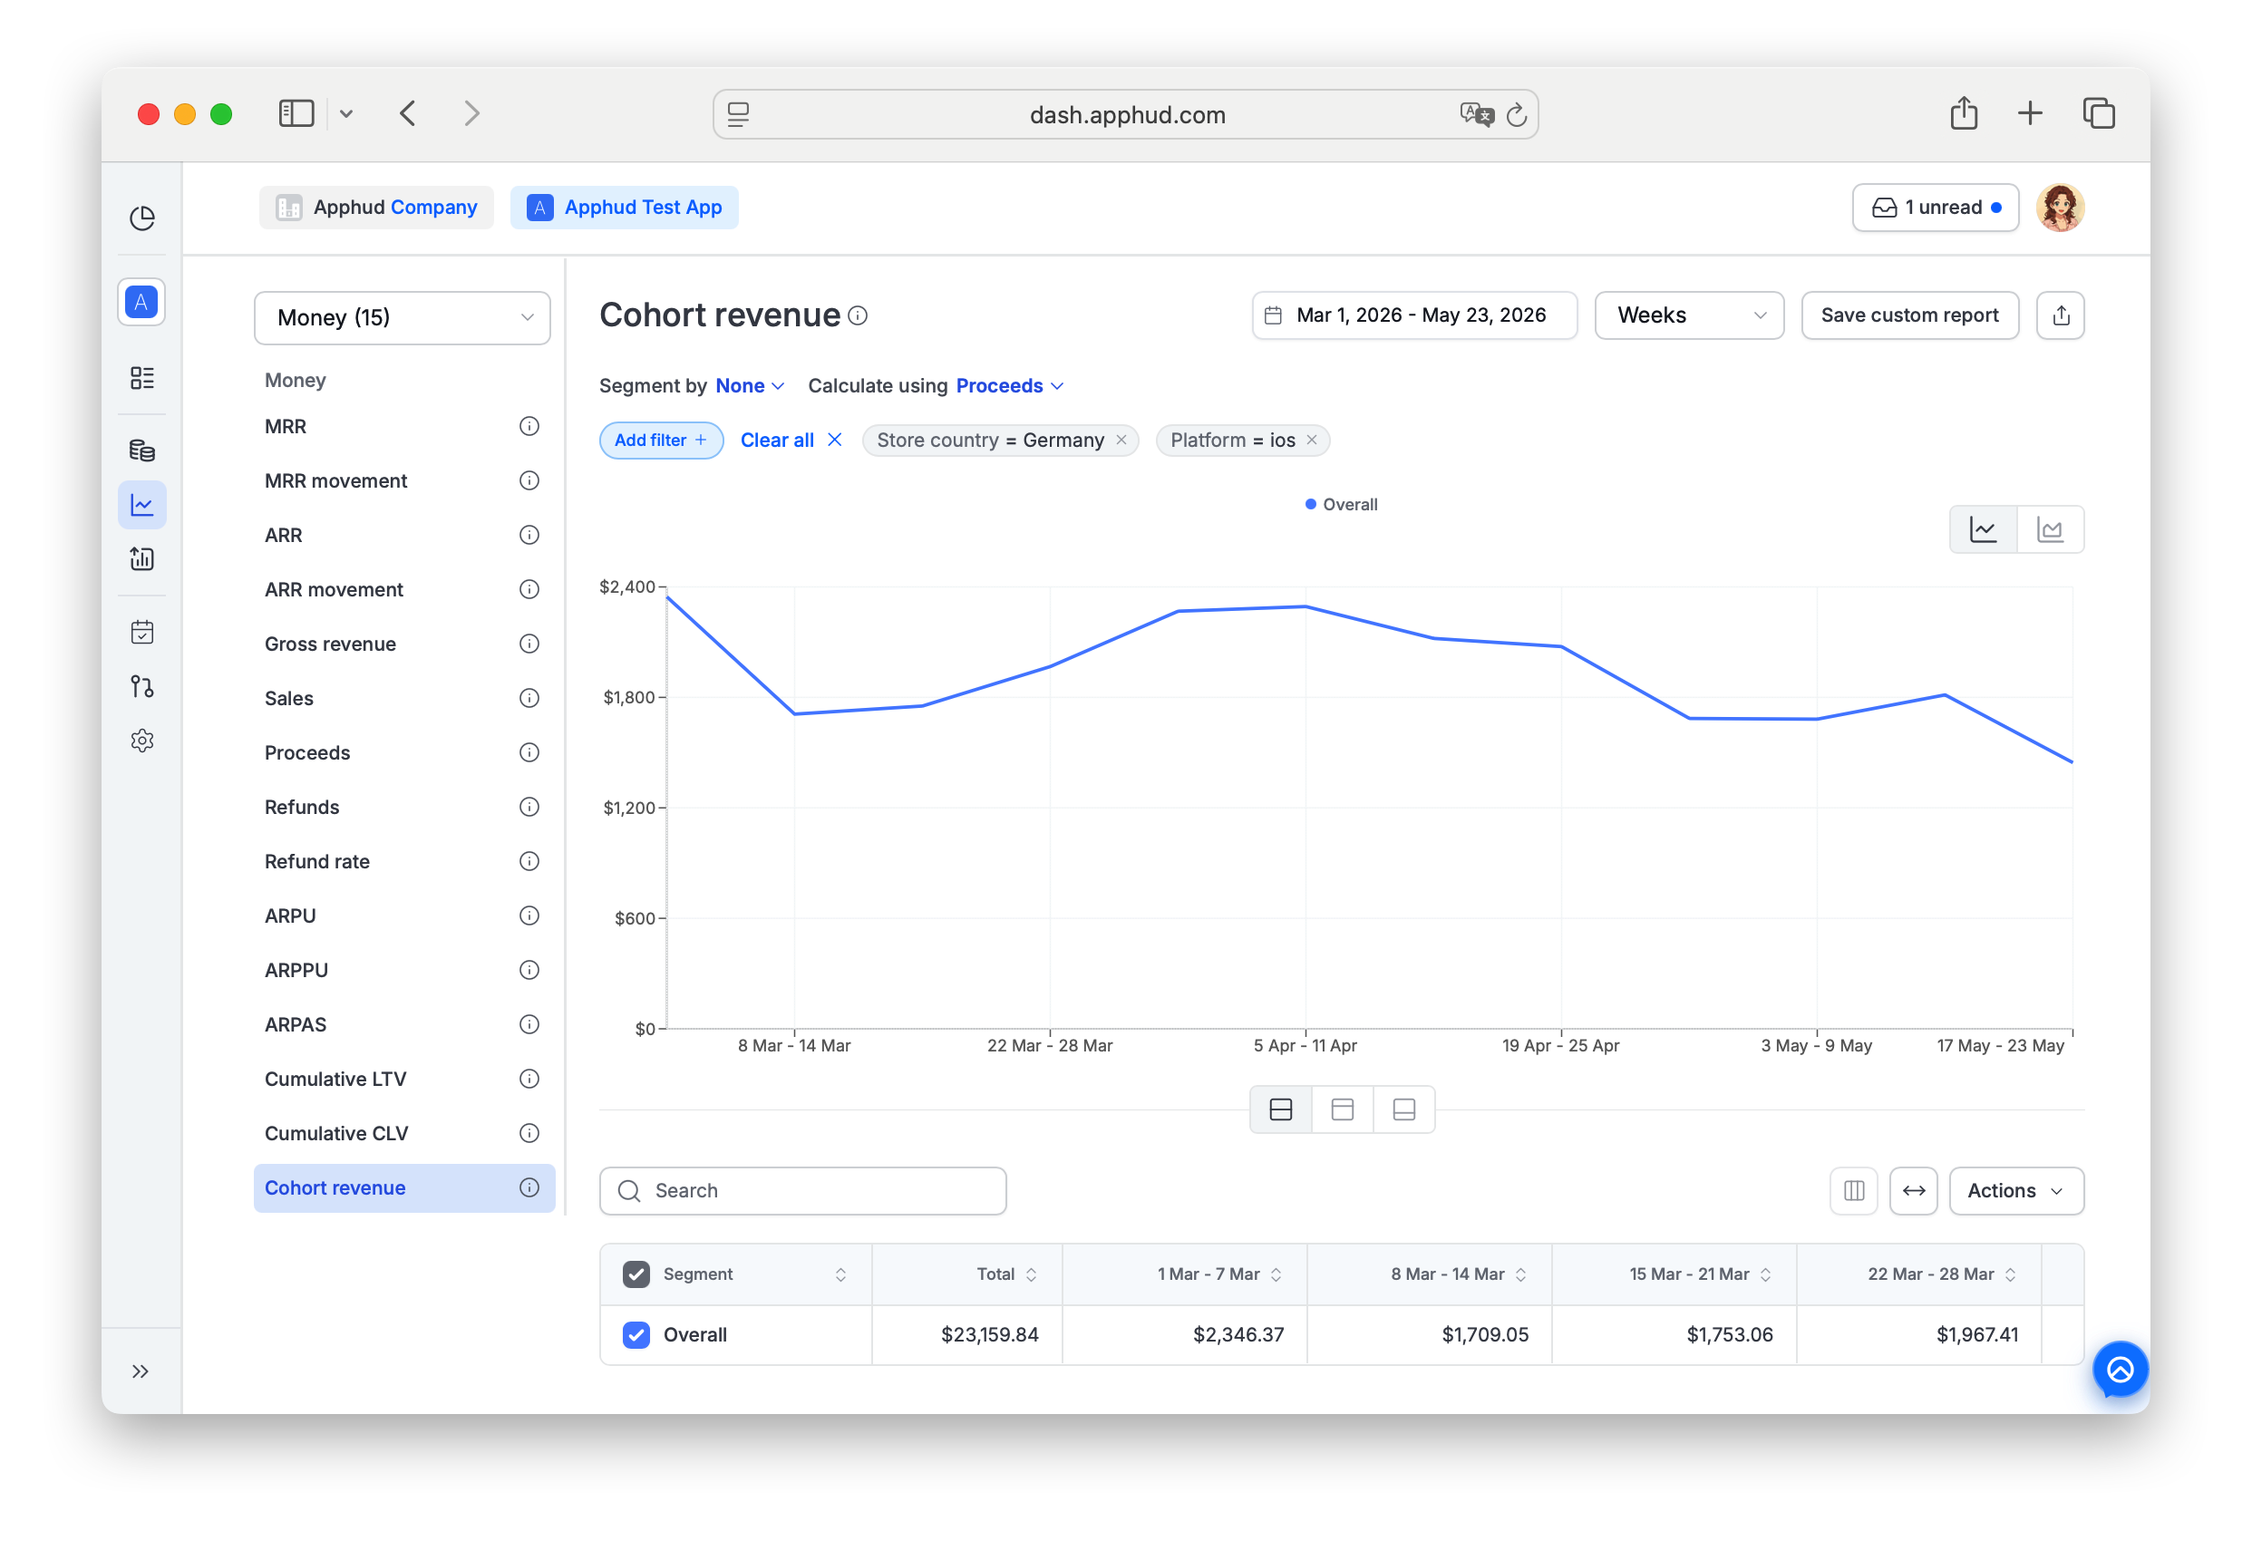
Task: Switch to line chart view
Action: point(1985,530)
